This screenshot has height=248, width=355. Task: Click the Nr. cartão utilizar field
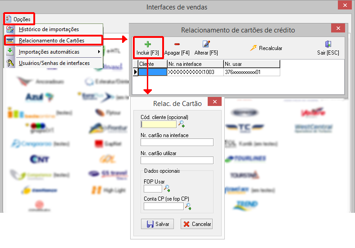pos(177,160)
